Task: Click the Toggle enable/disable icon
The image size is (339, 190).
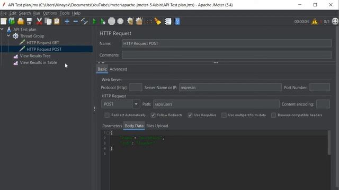Action: tap(84, 21)
